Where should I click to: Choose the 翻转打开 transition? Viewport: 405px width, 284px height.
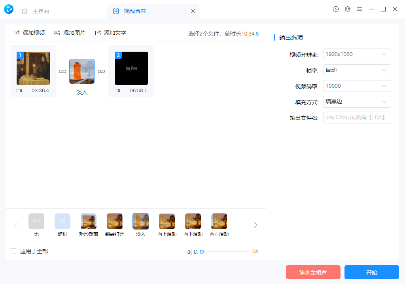[x=114, y=221]
